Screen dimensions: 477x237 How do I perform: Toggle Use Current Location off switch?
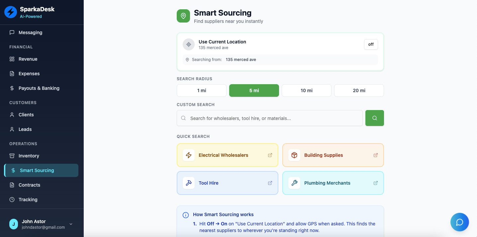pyautogui.click(x=371, y=44)
